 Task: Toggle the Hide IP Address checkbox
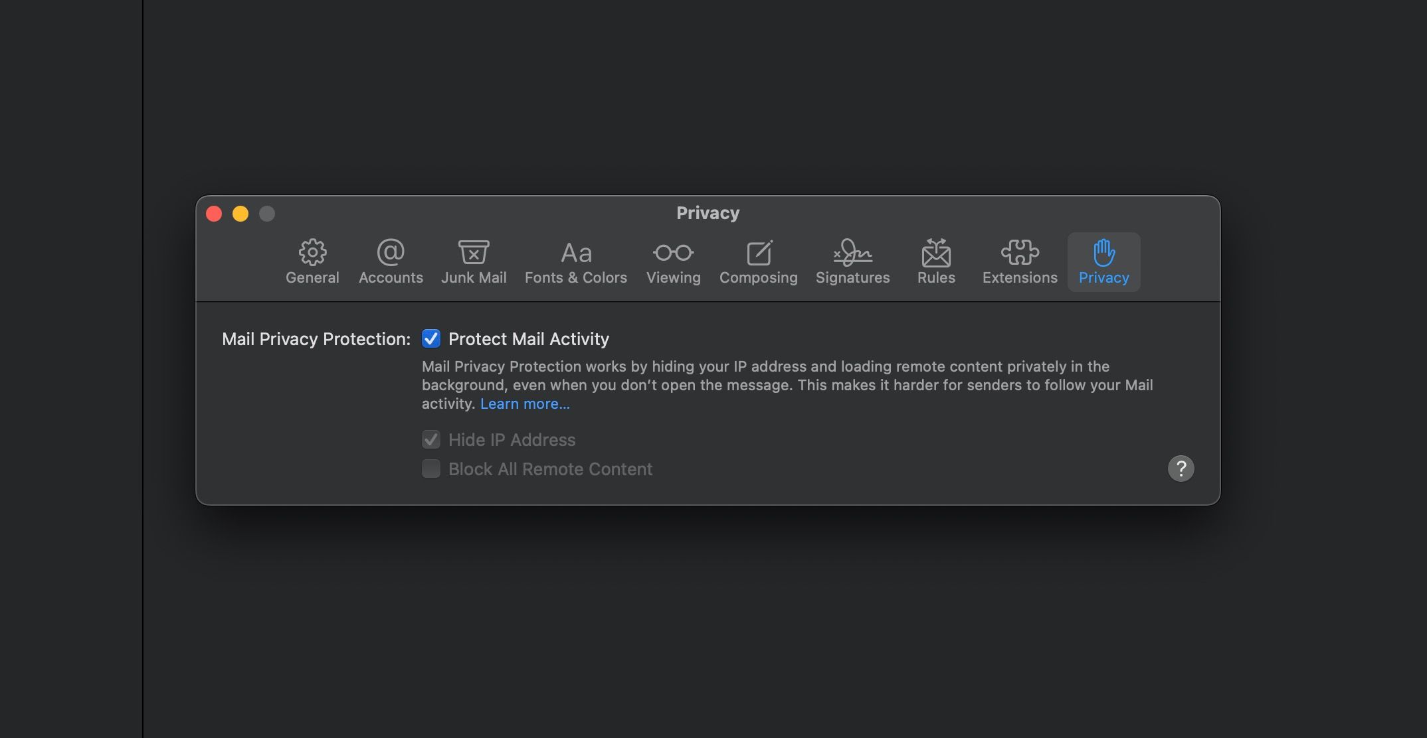(x=431, y=439)
